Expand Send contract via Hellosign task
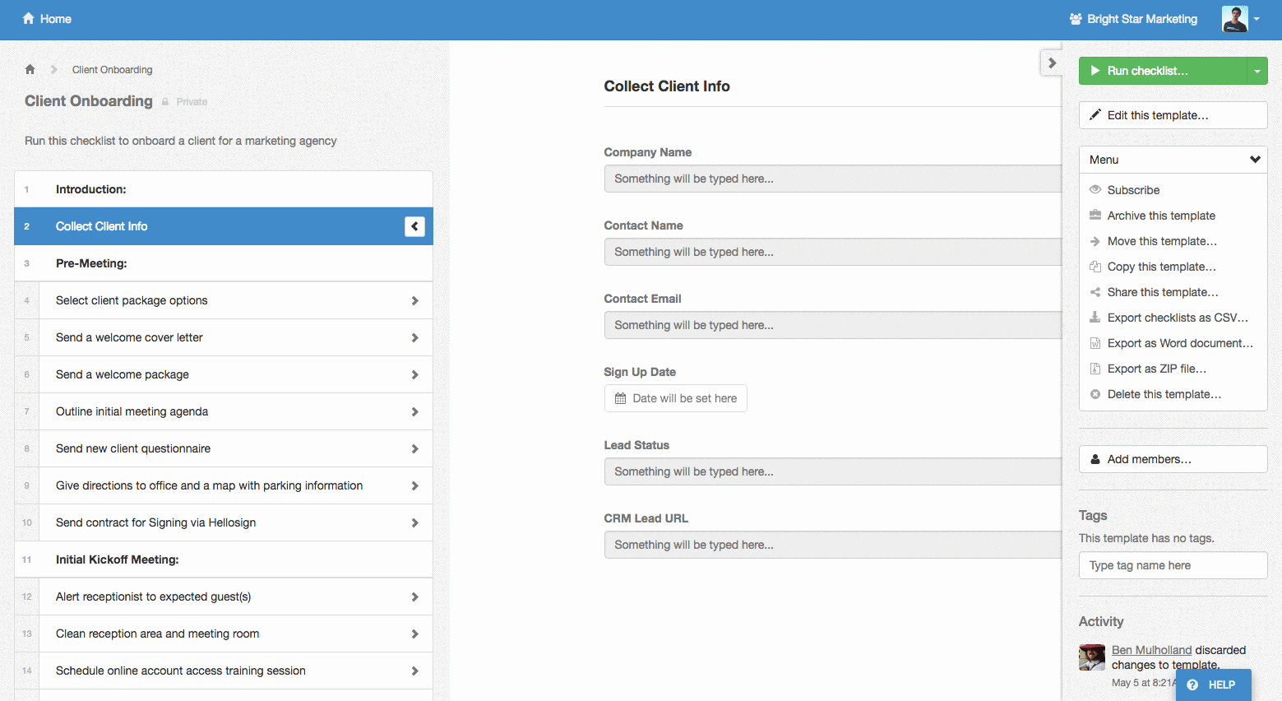The height and width of the screenshot is (701, 1282). pyautogui.click(x=414, y=522)
